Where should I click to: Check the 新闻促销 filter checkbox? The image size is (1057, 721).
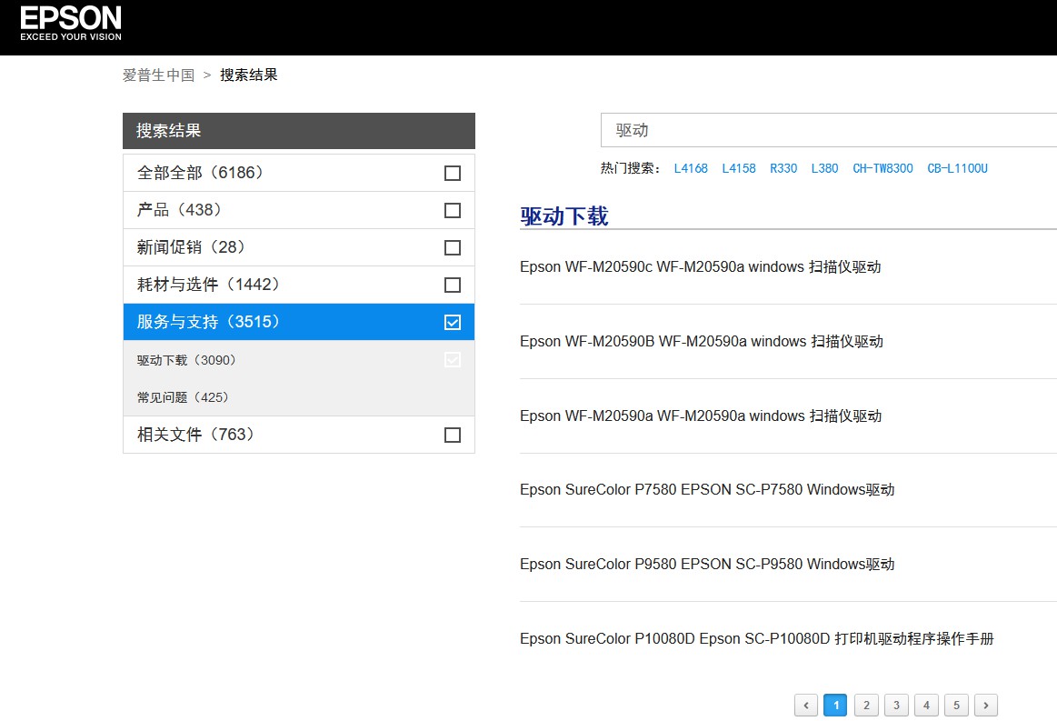pos(452,247)
